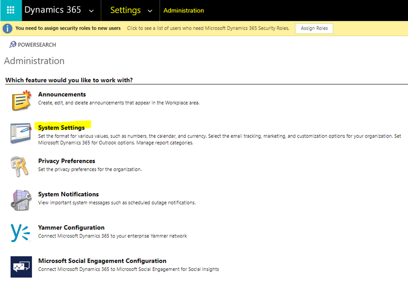The width and height of the screenshot is (408, 281).
Task: Open the Privacy Preferences keys icon
Action: coord(19,167)
